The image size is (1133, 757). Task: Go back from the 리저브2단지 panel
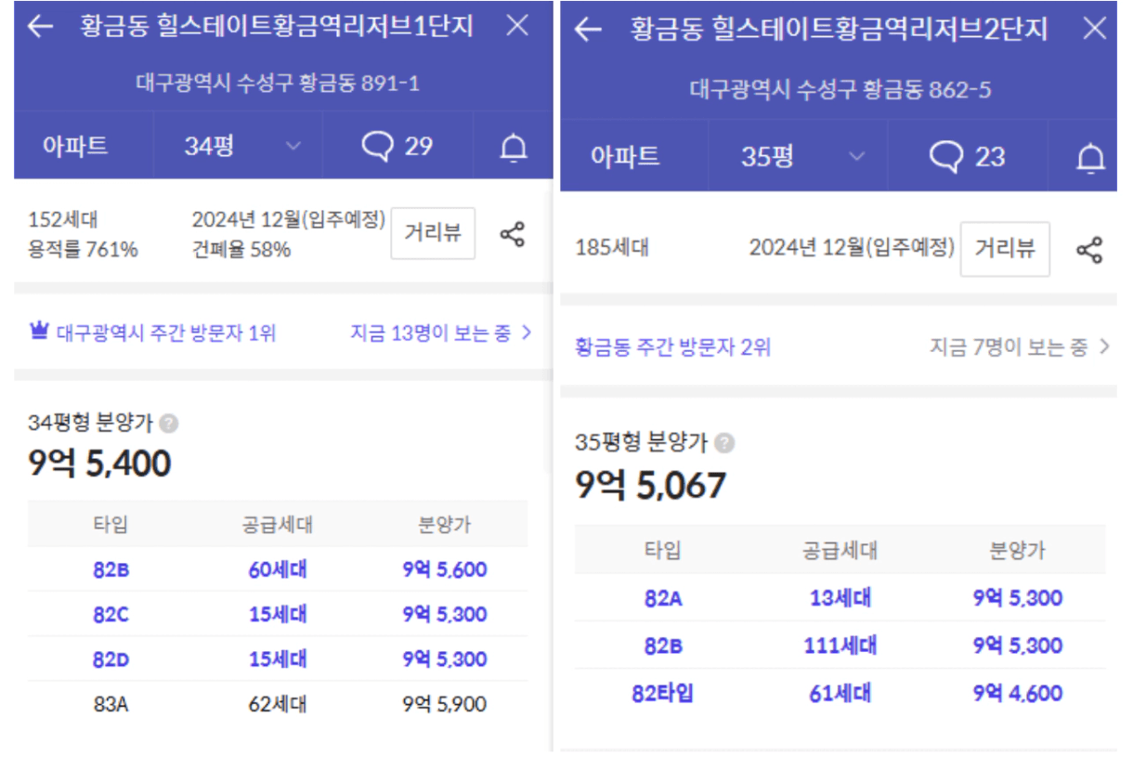[x=588, y=30]
